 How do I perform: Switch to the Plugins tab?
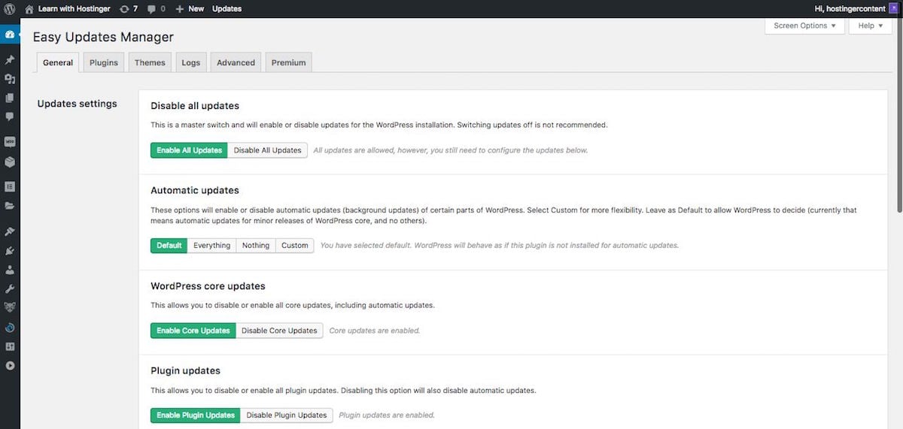coord(104,62)
